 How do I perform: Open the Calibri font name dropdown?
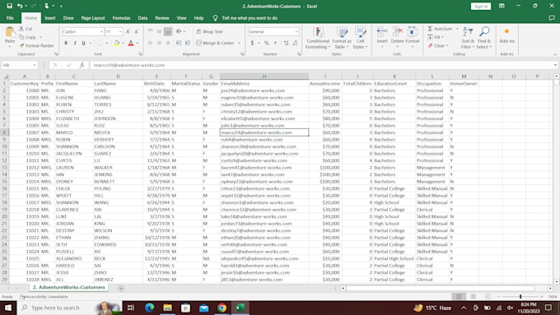coord(101,32)
